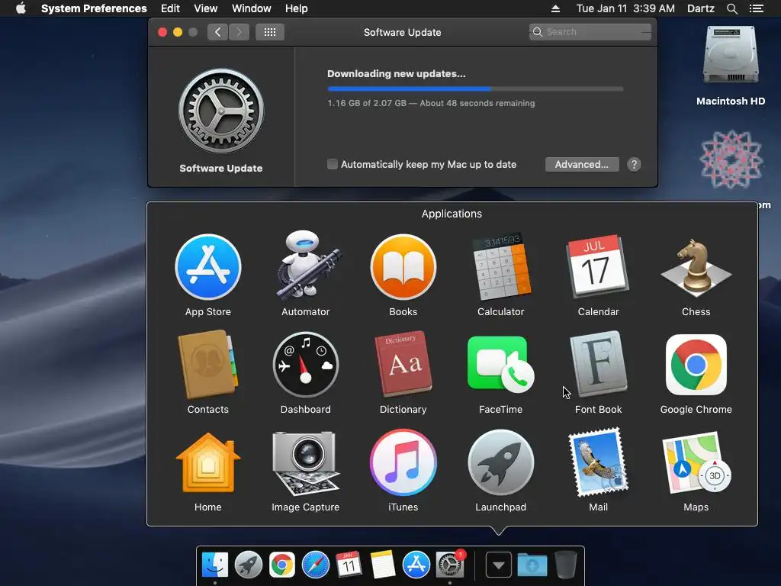Open the Font Book app

pos(598,364)
